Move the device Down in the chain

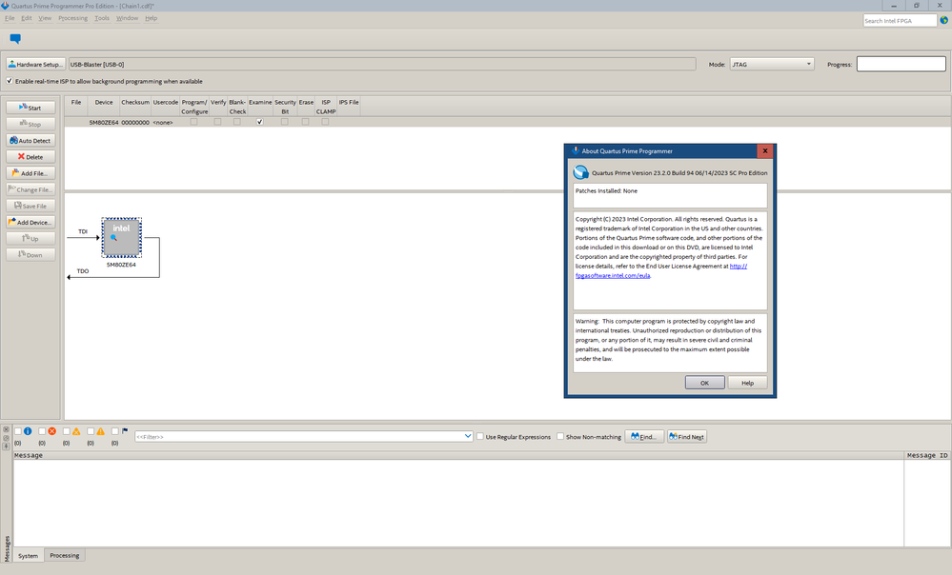[x=30, y=255]
